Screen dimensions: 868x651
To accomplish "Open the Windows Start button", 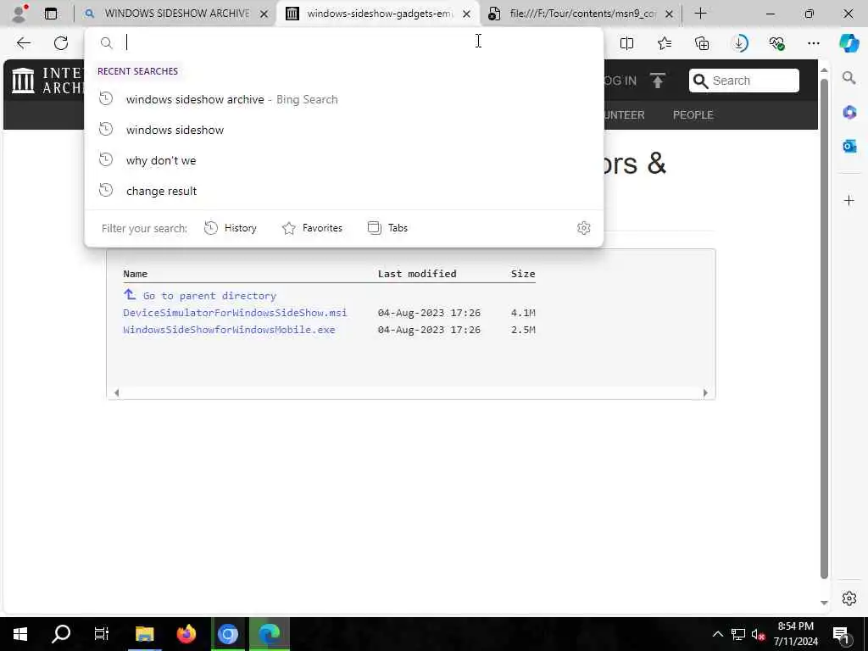I will pos(20,634).
